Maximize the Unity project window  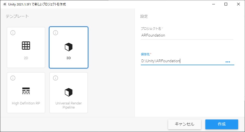point(226,4)
